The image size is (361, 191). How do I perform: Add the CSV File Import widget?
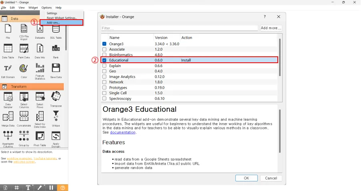pos(24,32)
